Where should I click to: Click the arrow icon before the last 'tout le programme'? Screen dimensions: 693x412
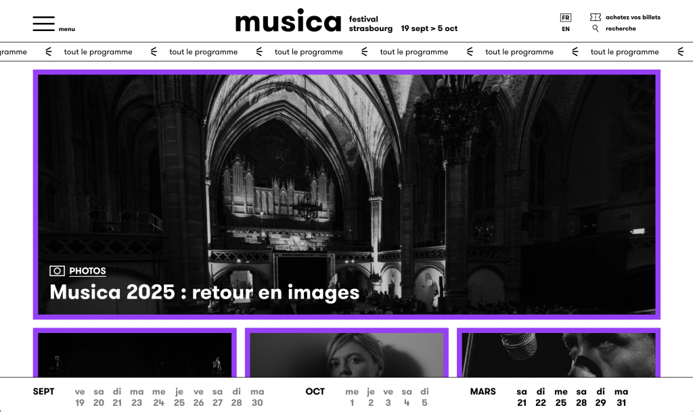(575, 52)
